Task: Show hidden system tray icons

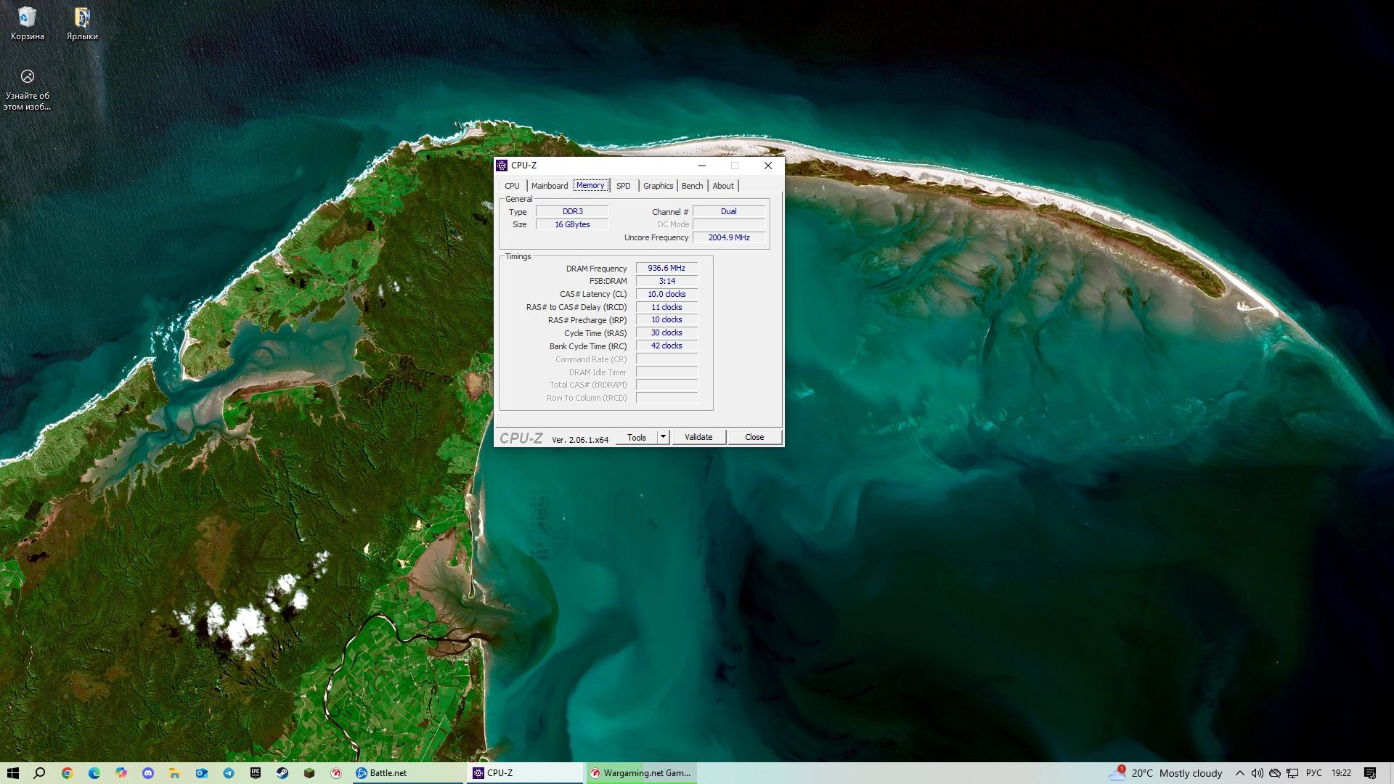Action: 1240,773
